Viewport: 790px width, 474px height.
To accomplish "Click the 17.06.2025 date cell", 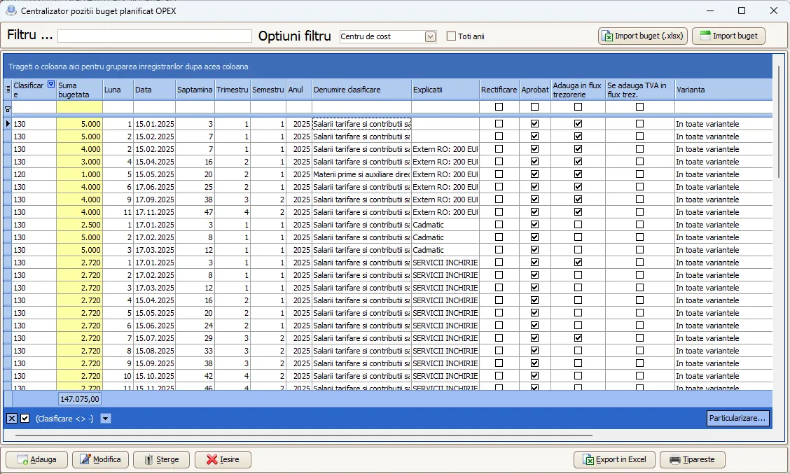I will point(154,187).
